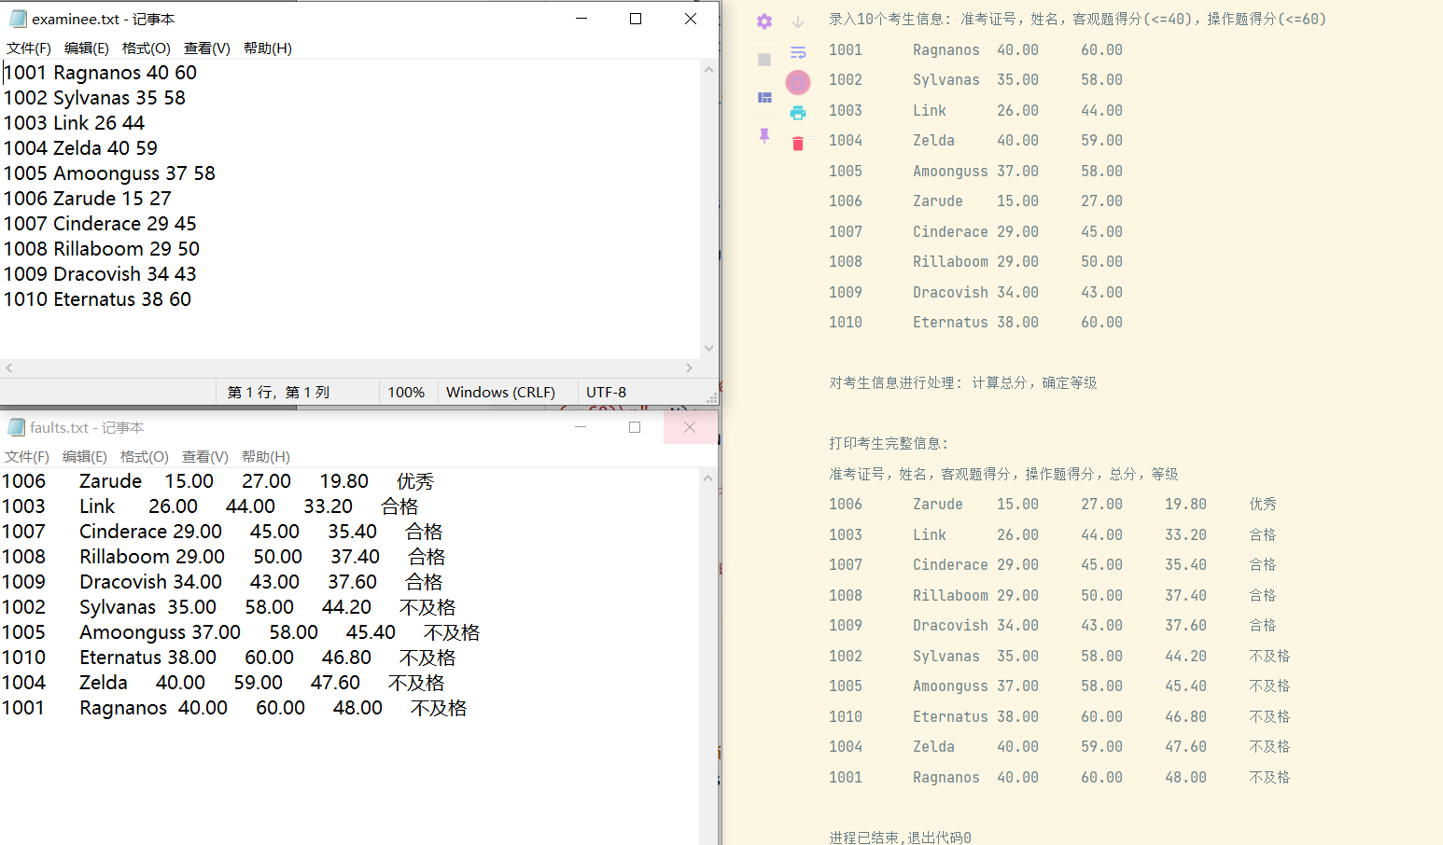
Task: Open run console settings gear
Action: (764, 21)
